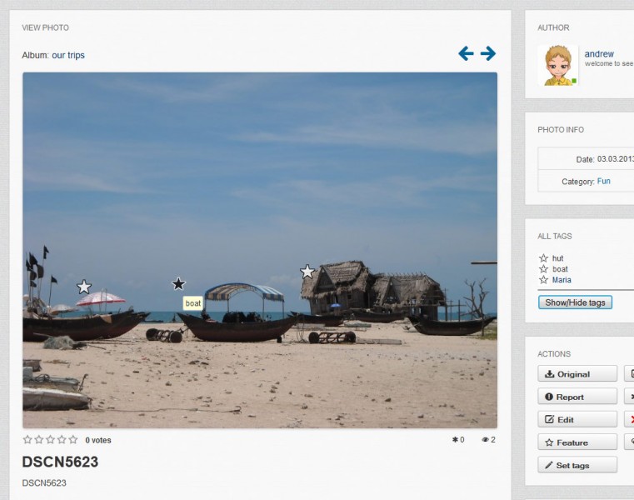Open the 'our trips' album link
634x500 pixels.
[68, 55]
